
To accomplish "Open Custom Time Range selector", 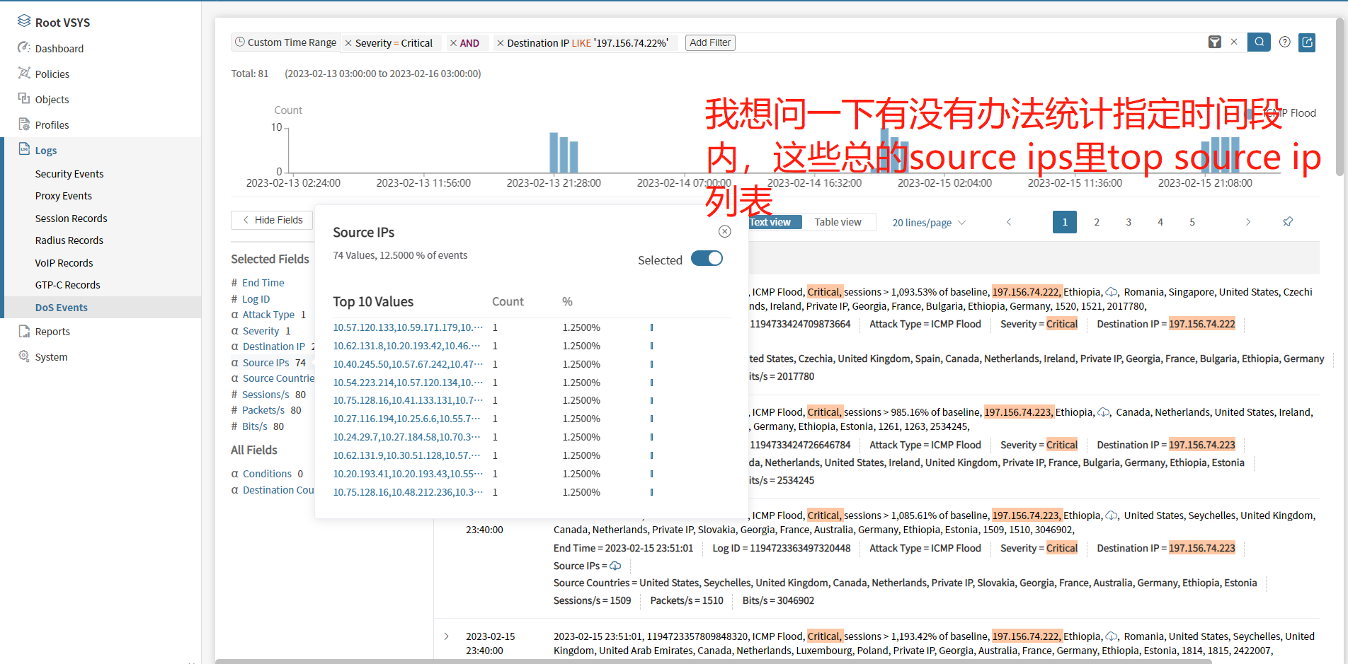I will point(286,42).
